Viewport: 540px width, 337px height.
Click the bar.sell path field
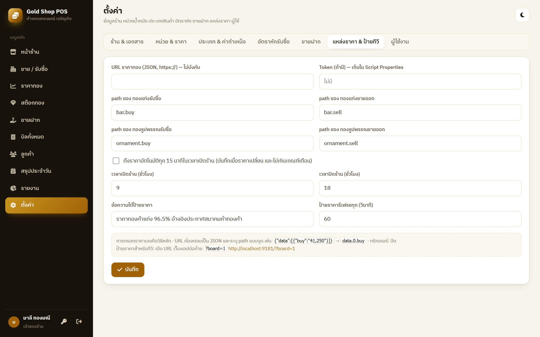[x=420, y=113]
